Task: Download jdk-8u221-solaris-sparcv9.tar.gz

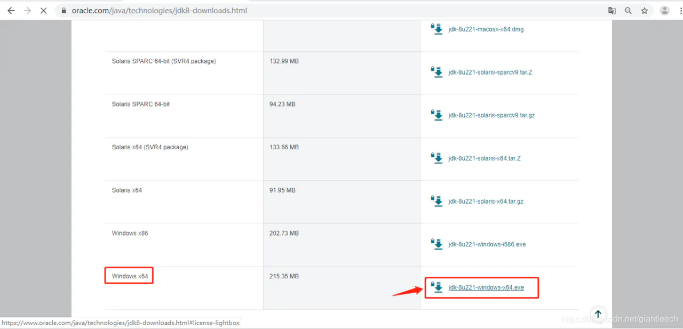Action: [491, 115]
